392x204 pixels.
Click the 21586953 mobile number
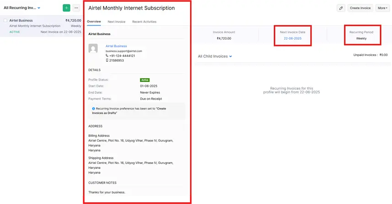click(x=117, y=61)
